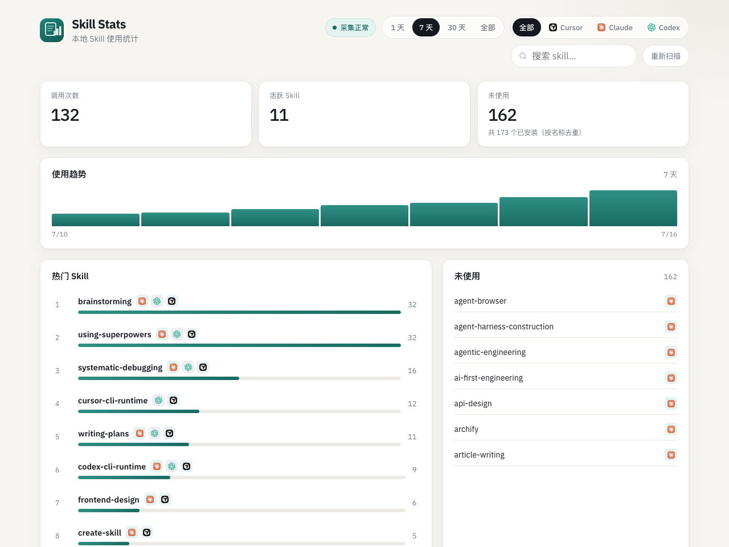Screen dimensions: 729x547
Task: Click Cursor icon beside writing-plans
Action: (170, 433)
